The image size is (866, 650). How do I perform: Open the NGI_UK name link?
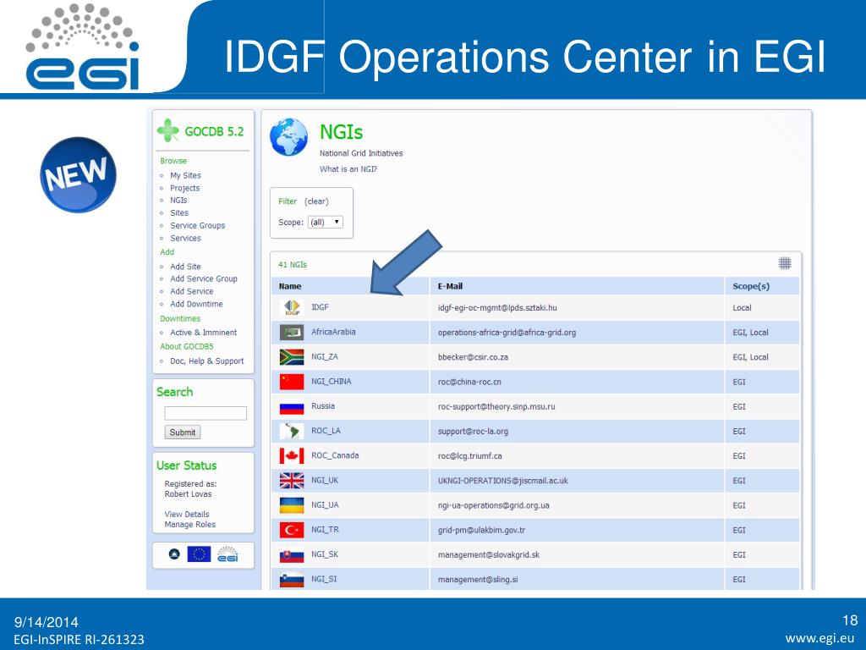[325, 481]
